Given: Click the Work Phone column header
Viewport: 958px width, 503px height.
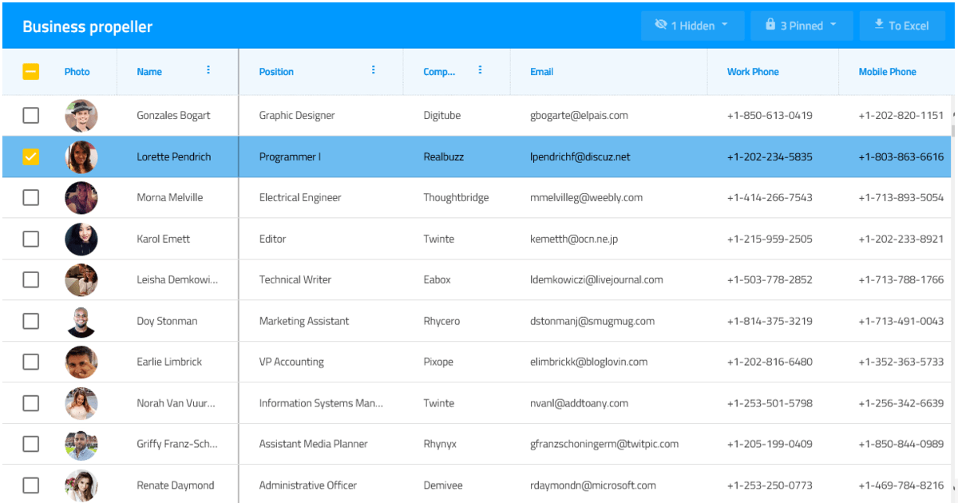Looking at the screenshot, I should [752, 72].
